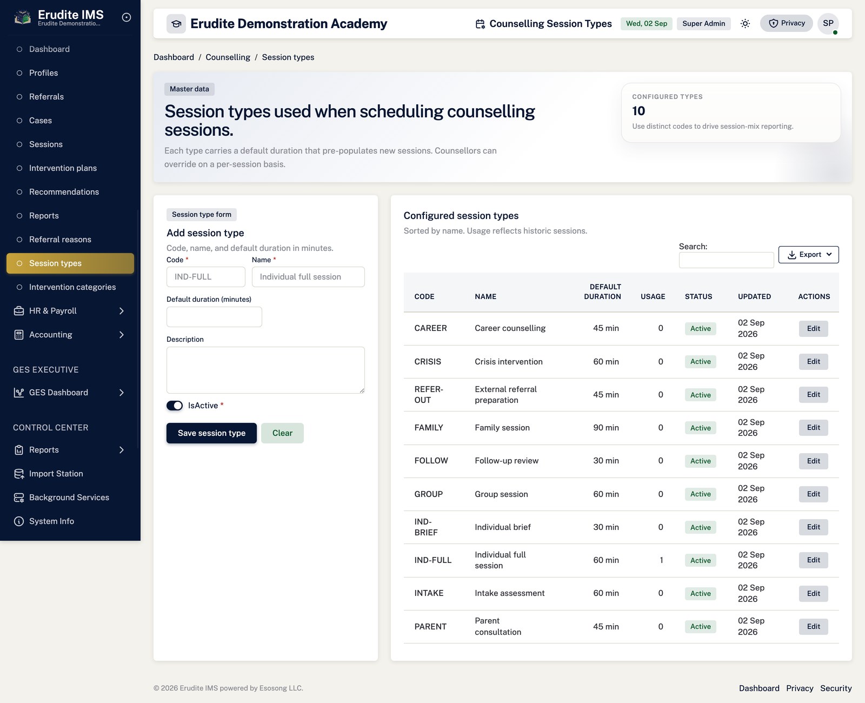Image resolution: width=865 pixels, height=703 pixels.
Task: Open Referral reasons menu item
Action: click(x=70, y=240)
